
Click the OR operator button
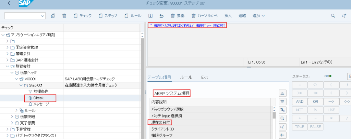point(315,101)
